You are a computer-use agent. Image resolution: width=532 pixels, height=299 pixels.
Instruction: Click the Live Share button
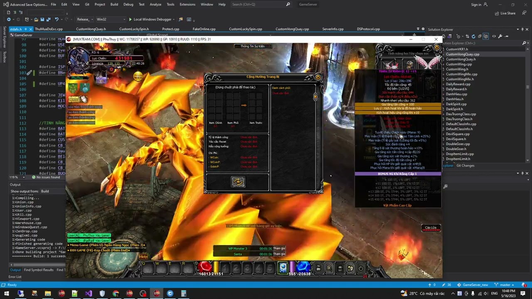[x=505, y=13]
